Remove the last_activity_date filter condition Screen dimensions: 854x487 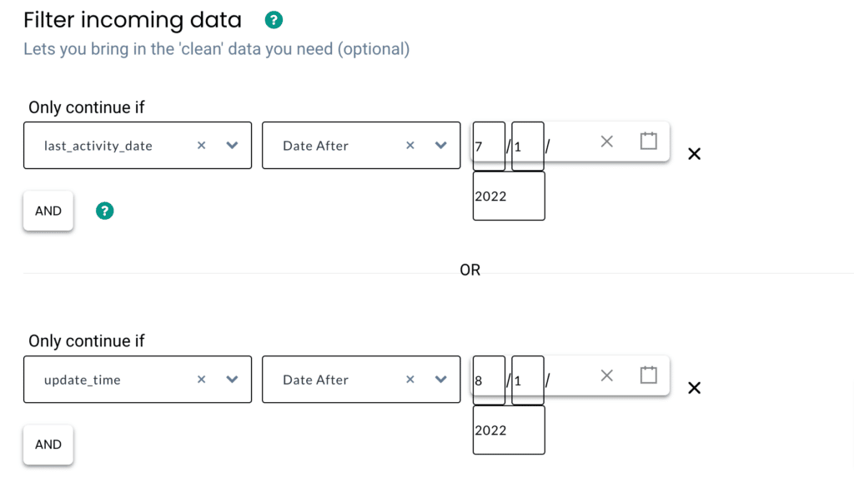(694, 154)
